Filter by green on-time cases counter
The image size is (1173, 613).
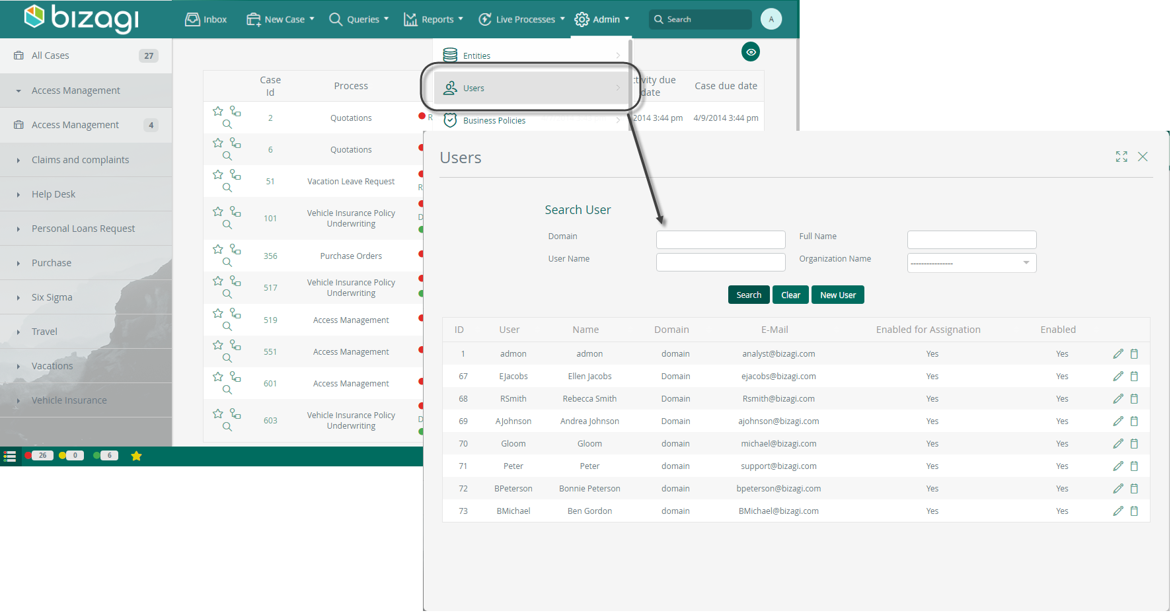(106, 455)
